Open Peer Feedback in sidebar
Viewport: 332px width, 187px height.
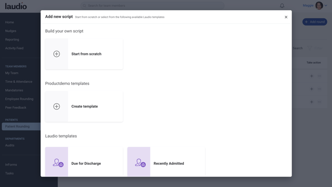[15, 107]
